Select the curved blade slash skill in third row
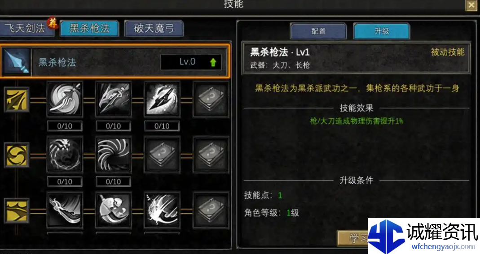The height and width of the screenshot is (254, 480). click(x=65, y=210)
